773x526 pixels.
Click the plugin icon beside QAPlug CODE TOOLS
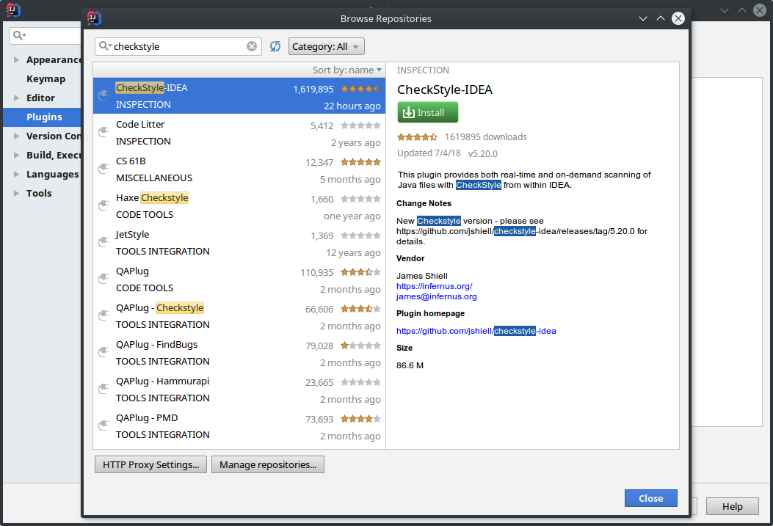[x=104, y=279]
